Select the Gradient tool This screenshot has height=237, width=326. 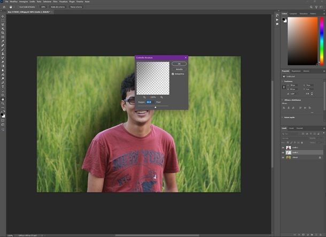tap(3, 66)
